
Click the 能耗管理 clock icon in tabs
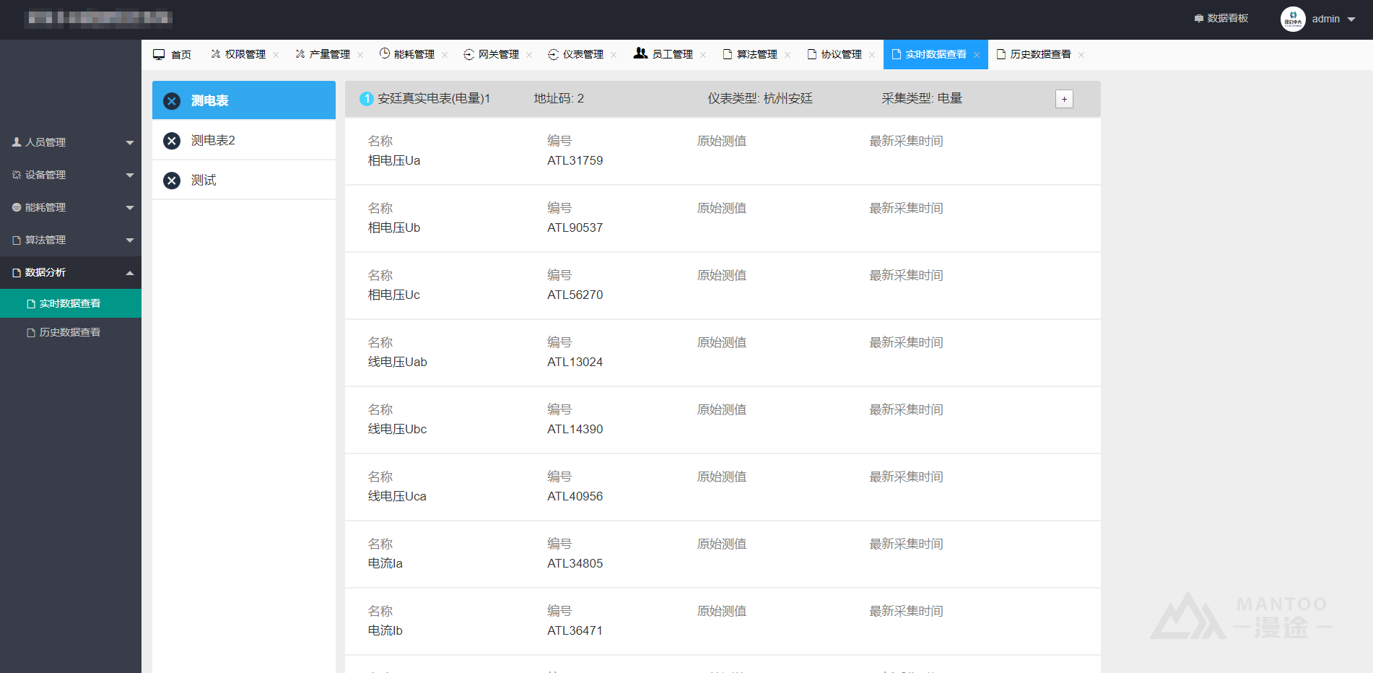click(x=385, y=53)
